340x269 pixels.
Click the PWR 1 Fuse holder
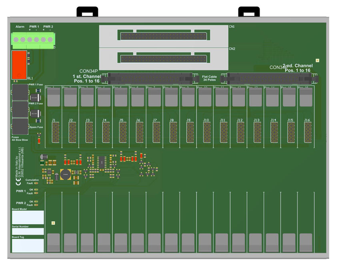[x=20, y=92]
